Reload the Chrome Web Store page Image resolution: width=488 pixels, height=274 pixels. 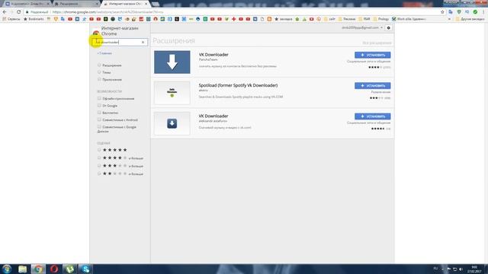pyautogui.click(x=18, y=12)
